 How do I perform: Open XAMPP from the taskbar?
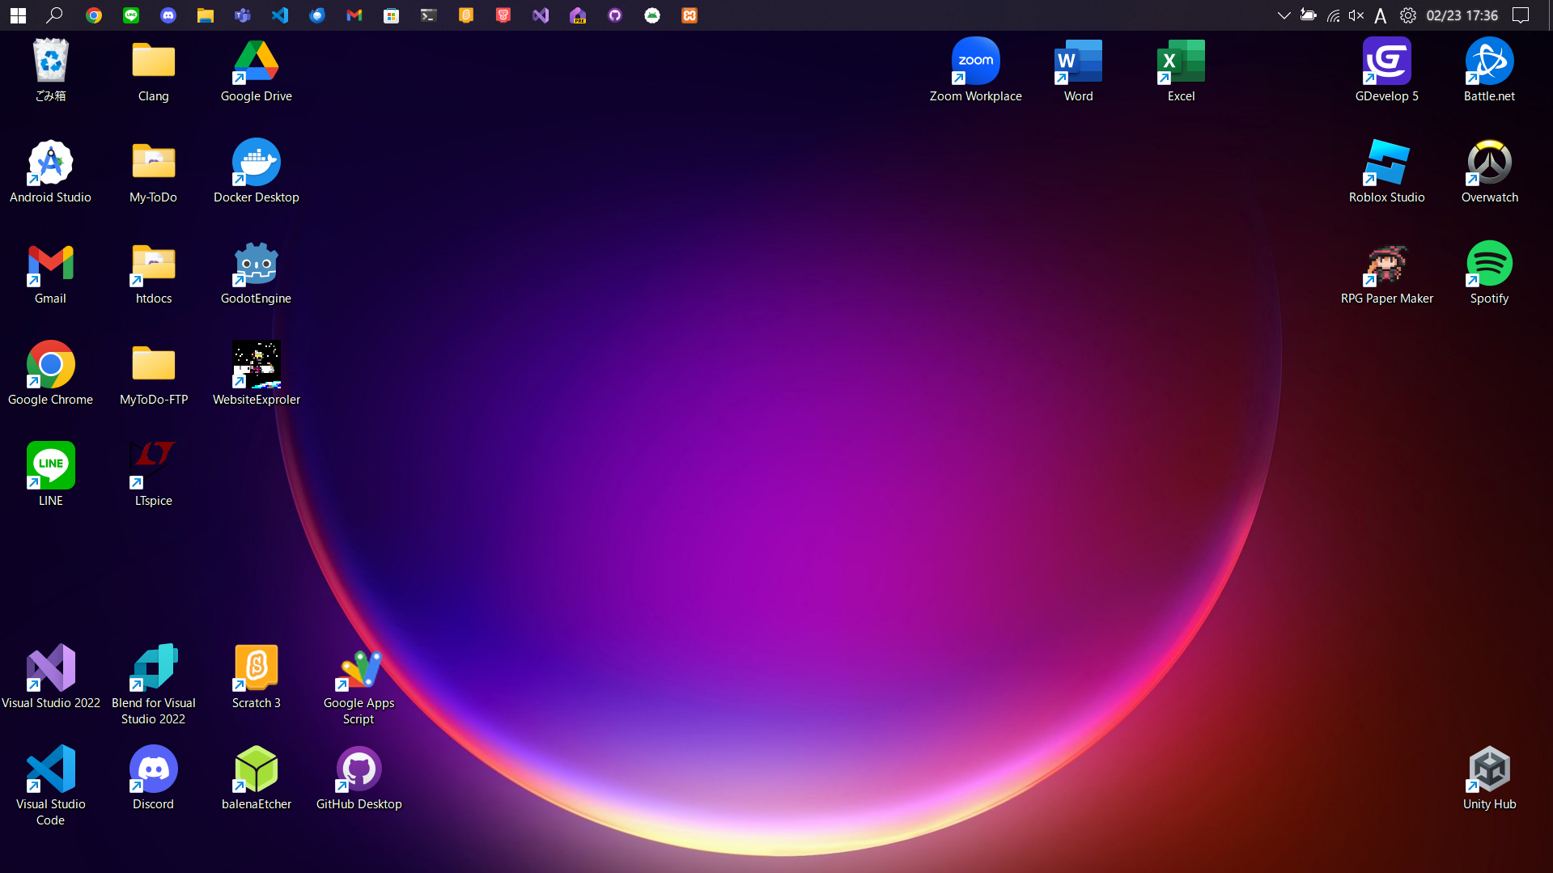point(690,15)
